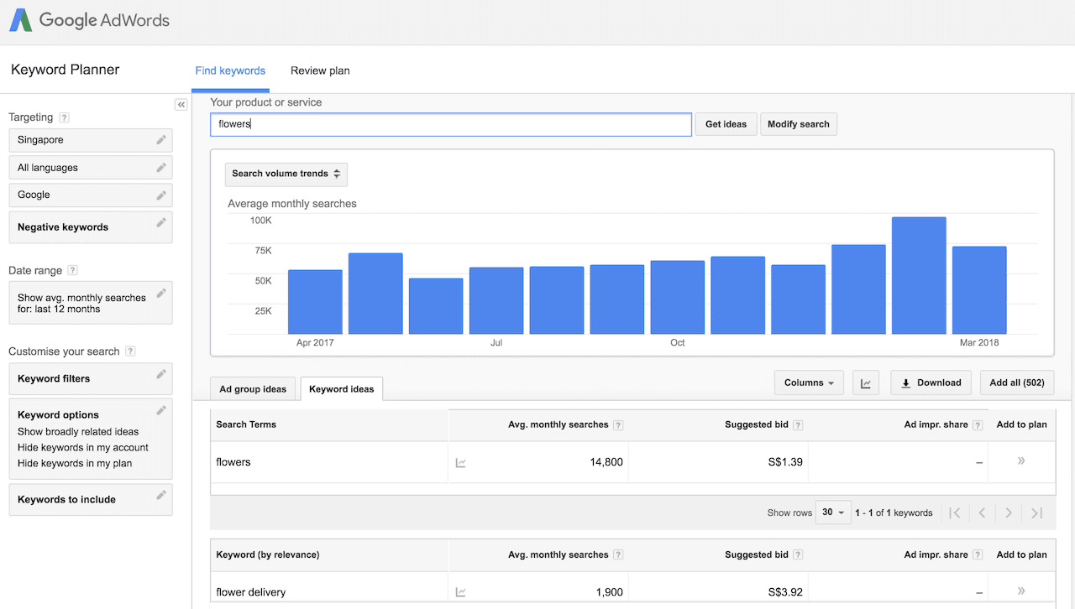Click the 14,800 monthly searches value

[606, 462]
